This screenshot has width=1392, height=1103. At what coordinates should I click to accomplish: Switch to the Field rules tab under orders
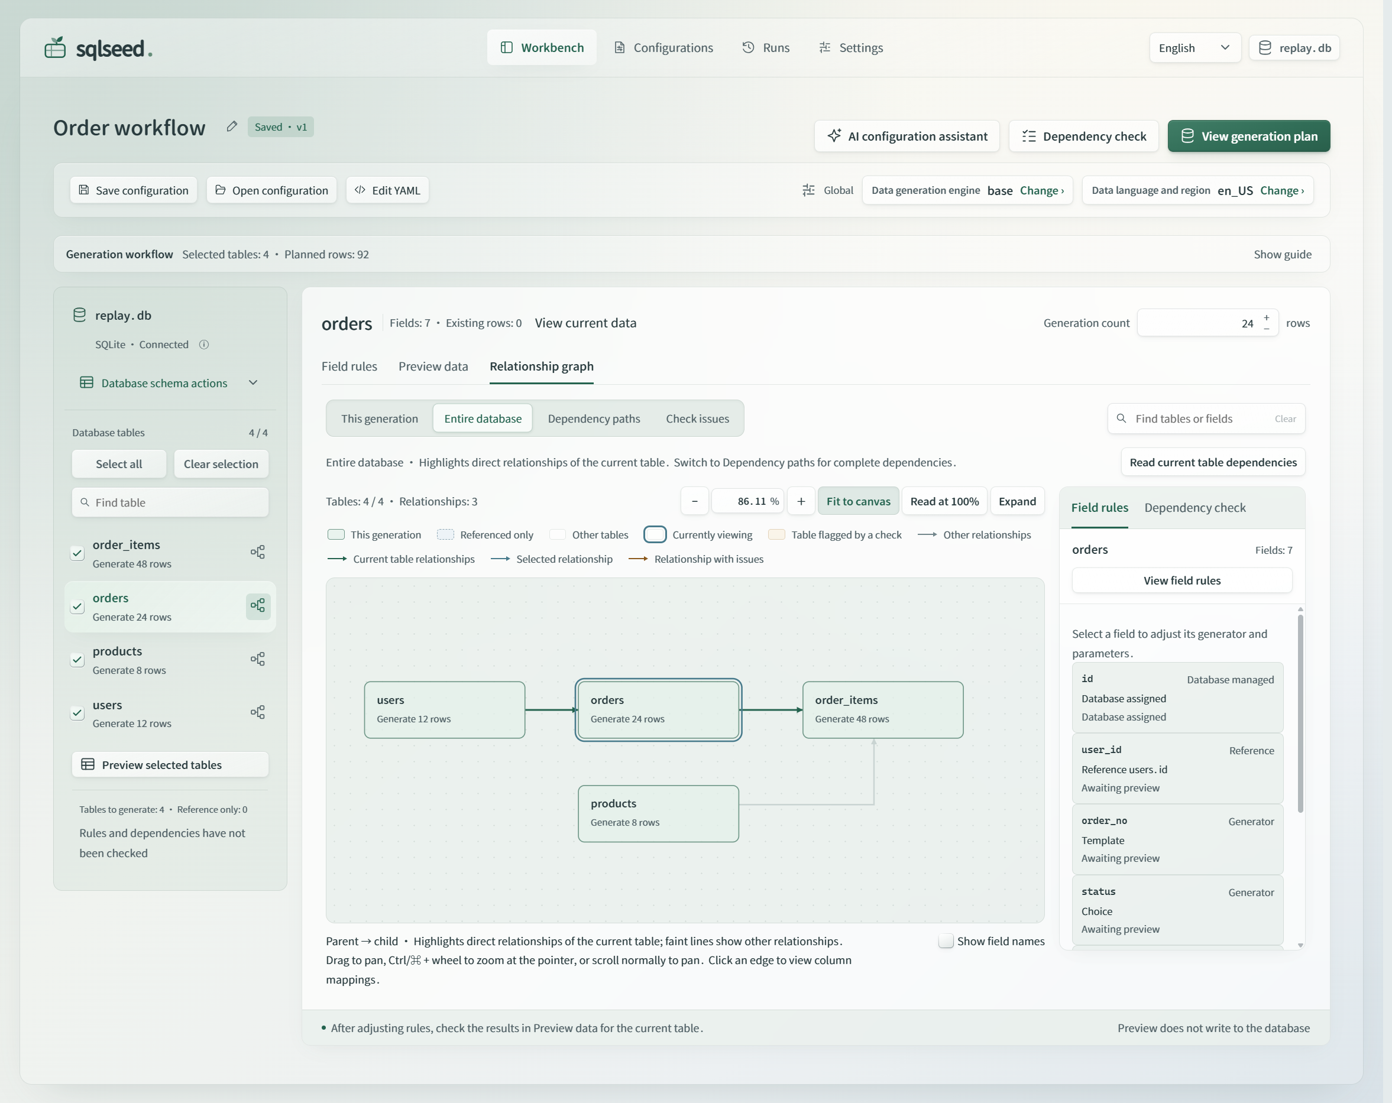(349, 366)
